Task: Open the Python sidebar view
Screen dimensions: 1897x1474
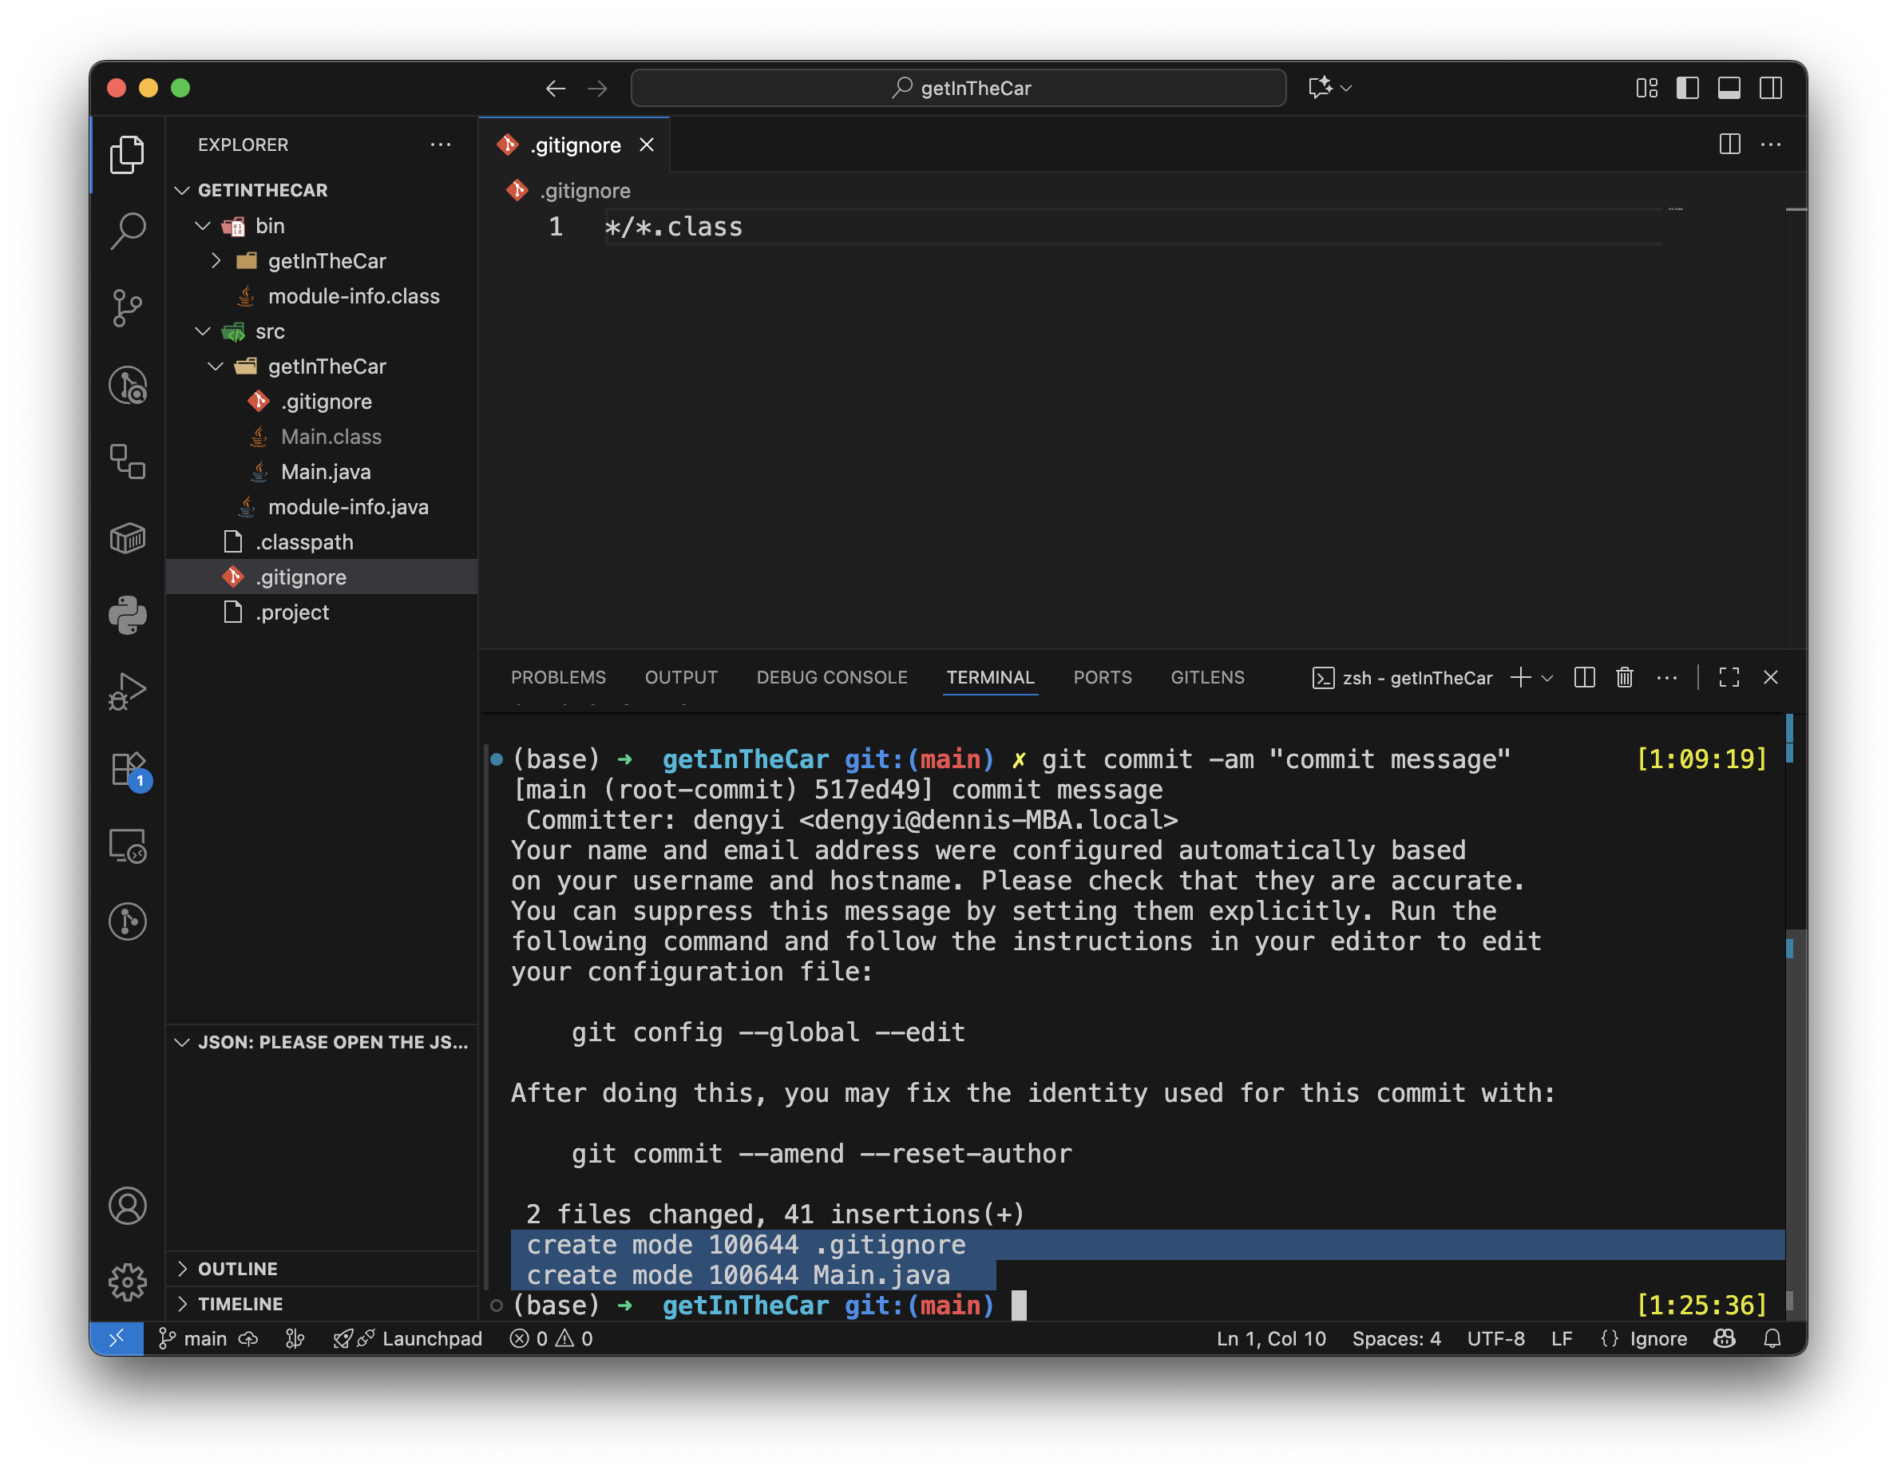Action: [128, 615]
